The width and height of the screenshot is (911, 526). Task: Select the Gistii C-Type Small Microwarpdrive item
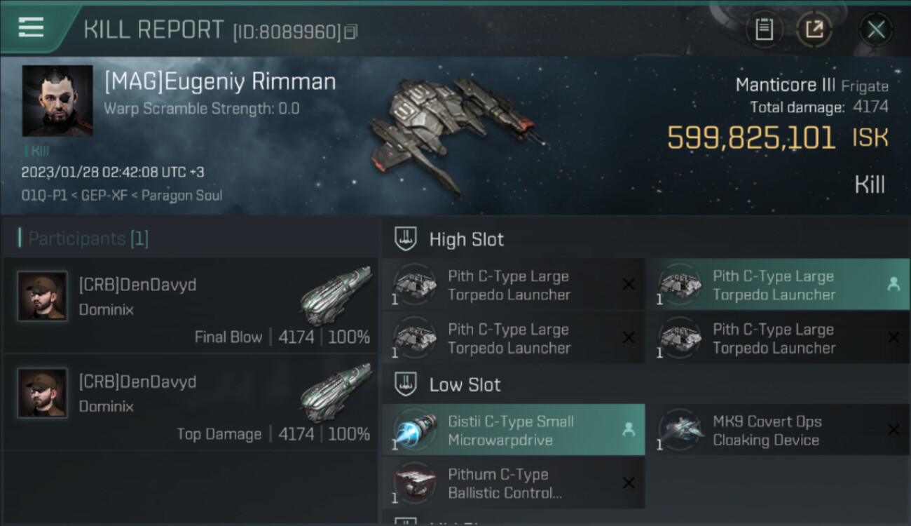pyautogui.click(x=513, y=430)
